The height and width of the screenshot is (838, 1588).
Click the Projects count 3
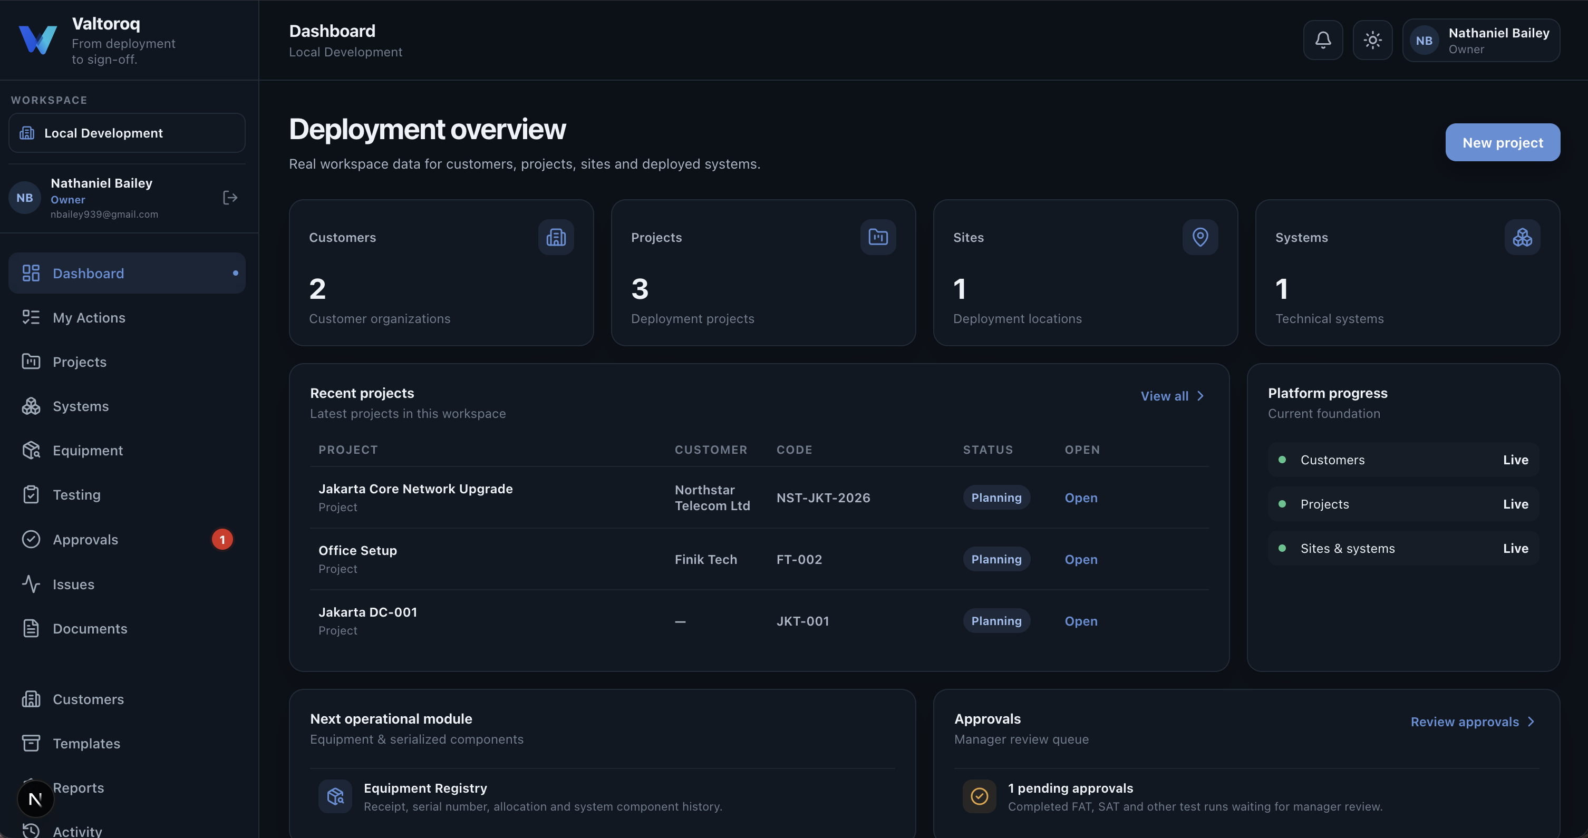640,289
